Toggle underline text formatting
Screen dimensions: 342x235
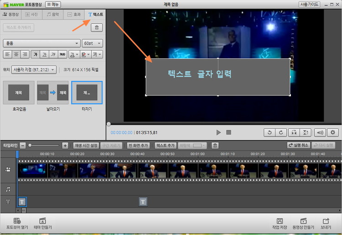44,55
